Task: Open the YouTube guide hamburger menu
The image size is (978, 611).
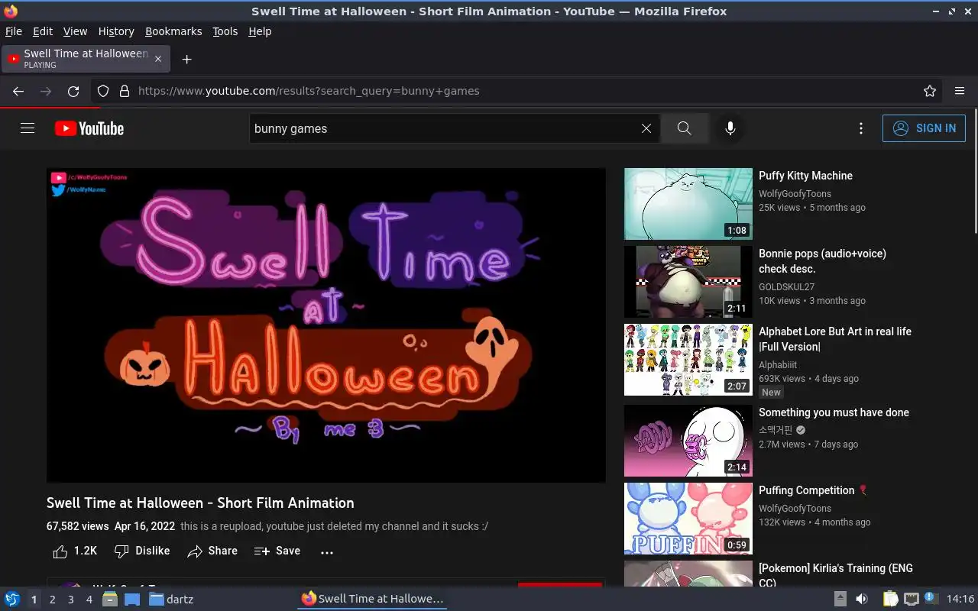Action: [x=28, y=128]
